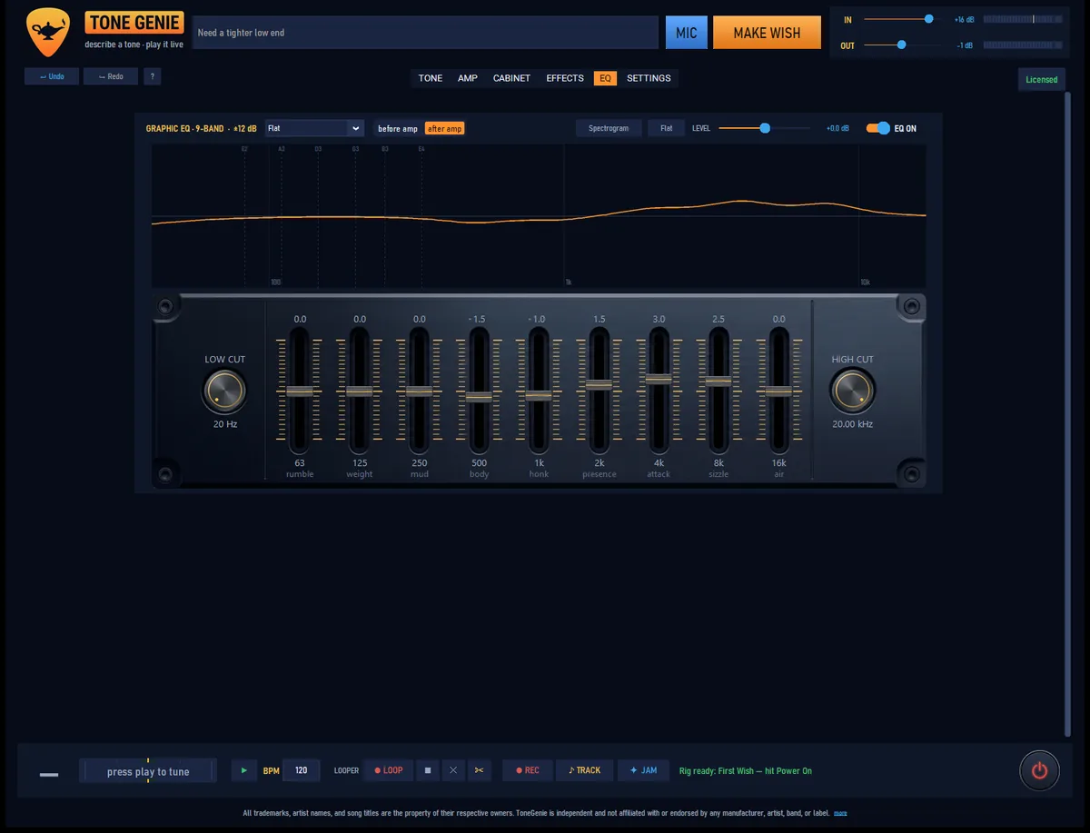1090x833 pixels.
Task: Toggle the Spectrogram view
Action: pyautogui.click(x=609, y=128)
